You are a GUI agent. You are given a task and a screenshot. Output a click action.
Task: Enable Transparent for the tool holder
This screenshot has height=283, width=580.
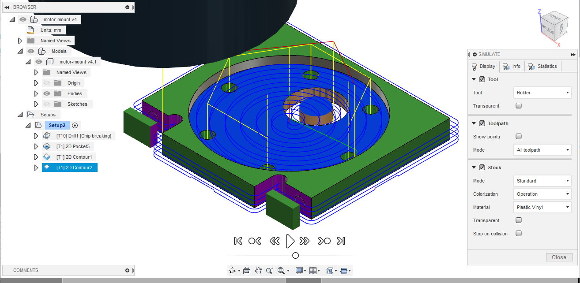click(519, 105)
